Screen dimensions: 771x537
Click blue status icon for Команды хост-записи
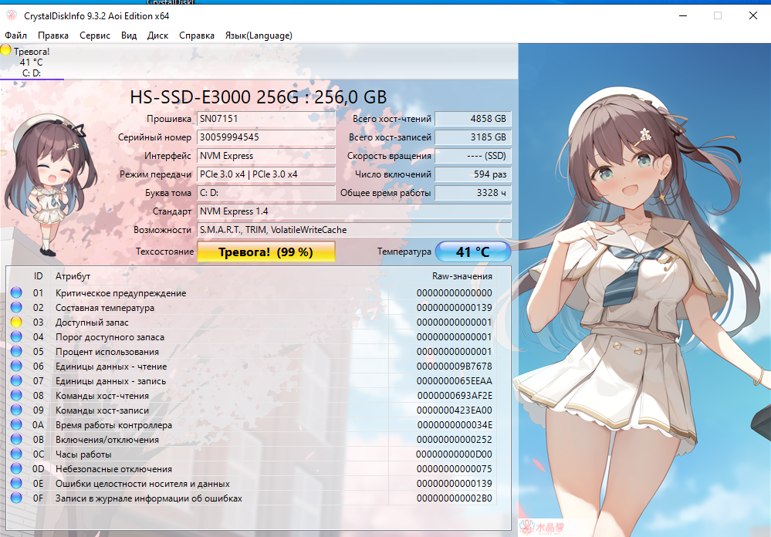[16, 410]
